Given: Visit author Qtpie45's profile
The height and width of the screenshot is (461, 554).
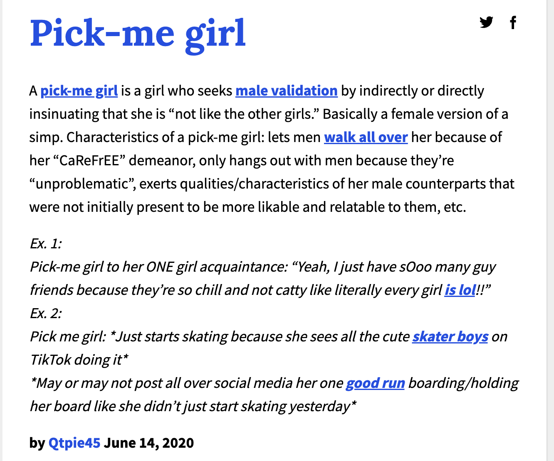Looking at the screenshot, I should 75,443.
